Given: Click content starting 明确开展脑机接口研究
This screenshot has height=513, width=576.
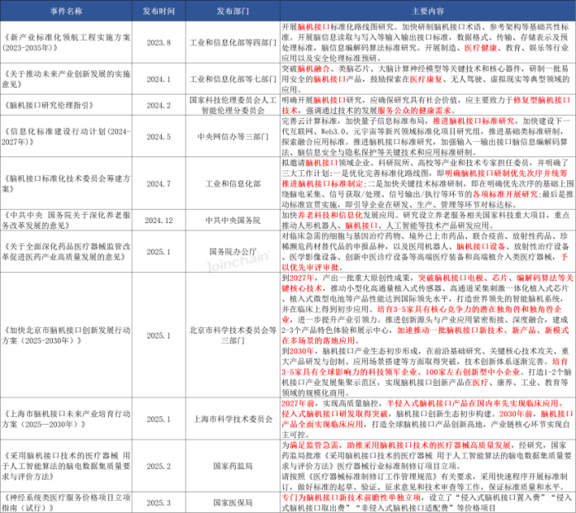Looking at the screenshot, I should (x=427, y=105).
